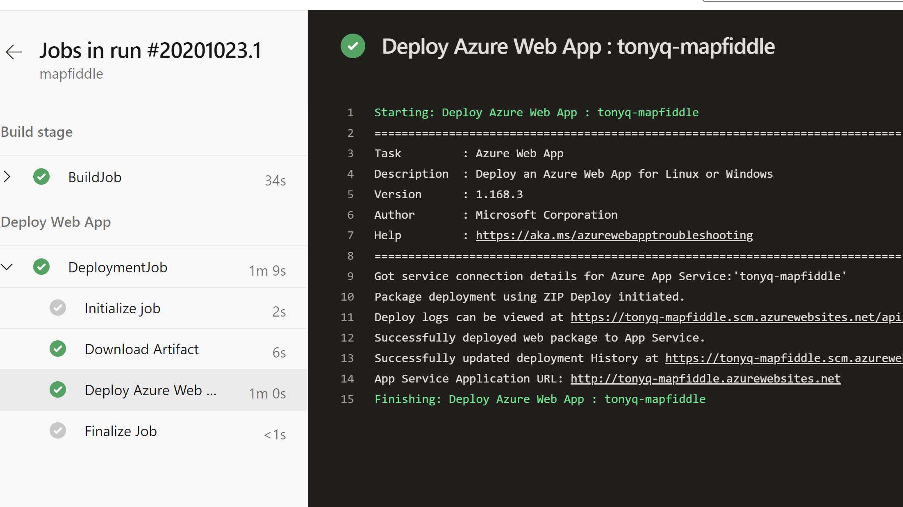The width and height of the screenshot is (903, 507).
Task: Select the Download Artifact step
Action: [x=141, y=349]
